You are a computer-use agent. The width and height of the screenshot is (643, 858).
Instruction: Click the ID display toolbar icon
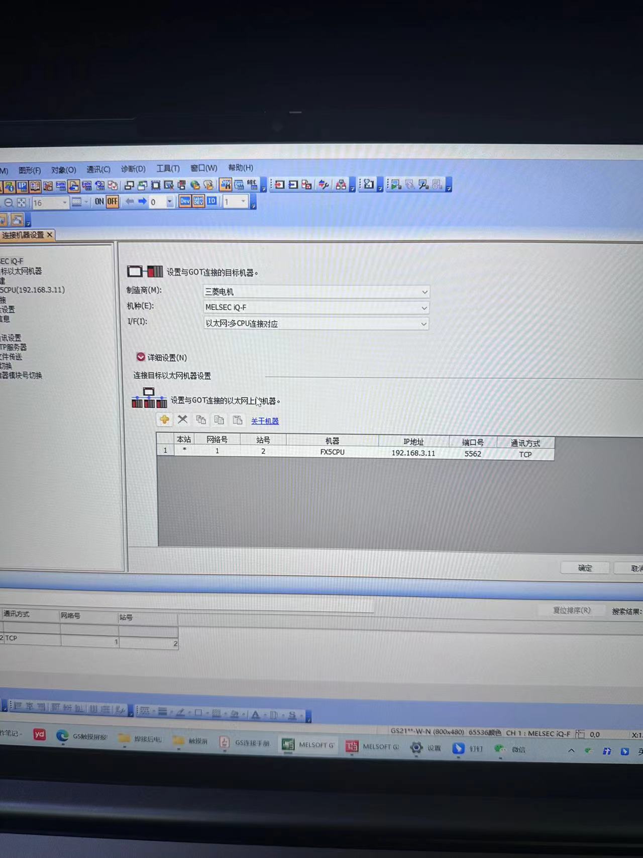[211, 201]
